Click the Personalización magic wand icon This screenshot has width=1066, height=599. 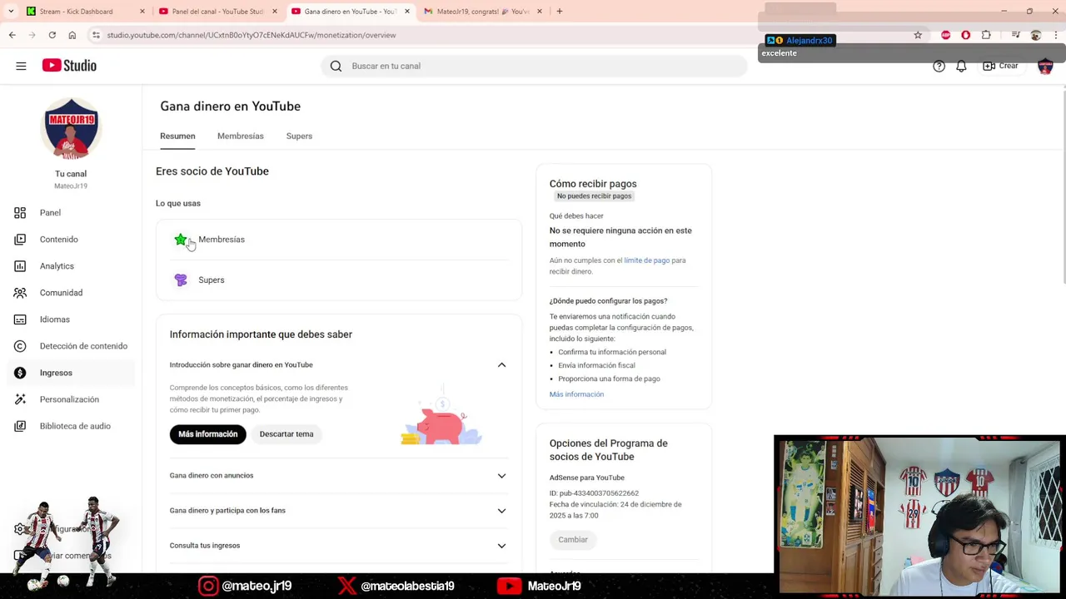[20, 399]
